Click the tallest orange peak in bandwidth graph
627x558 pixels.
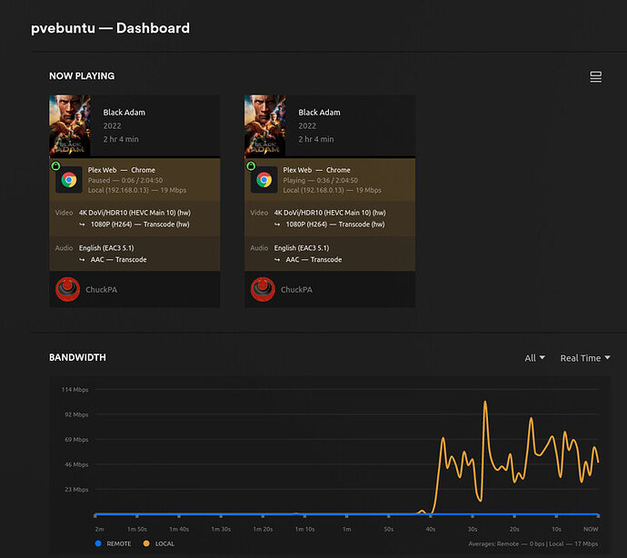click(x=485, y=402)
